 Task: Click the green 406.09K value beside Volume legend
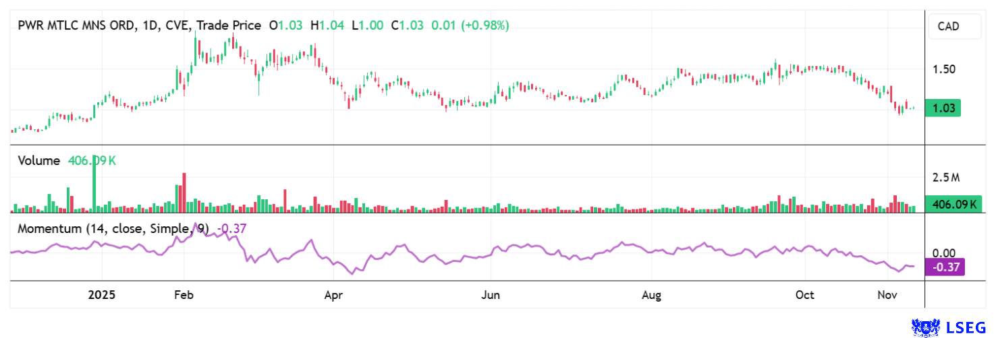[92, 161]
